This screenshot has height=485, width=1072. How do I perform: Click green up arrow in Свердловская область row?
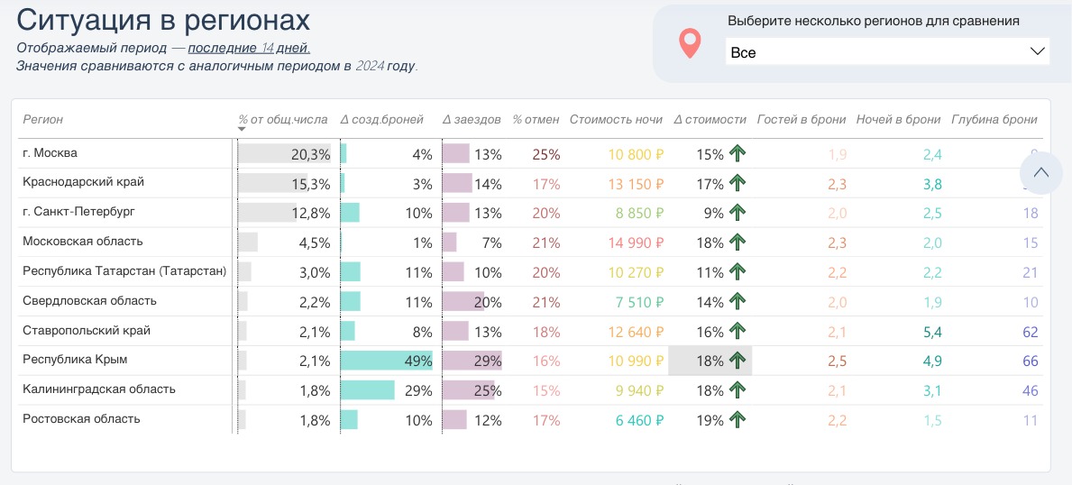(738, 302)
